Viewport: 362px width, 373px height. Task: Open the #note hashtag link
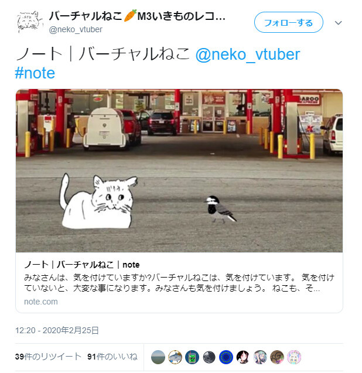click(35, 73)
